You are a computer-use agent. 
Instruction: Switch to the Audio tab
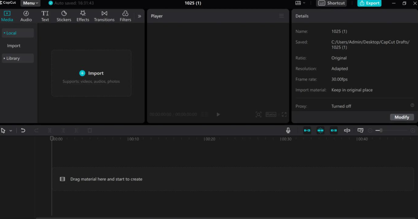click(x=26, y=16)
